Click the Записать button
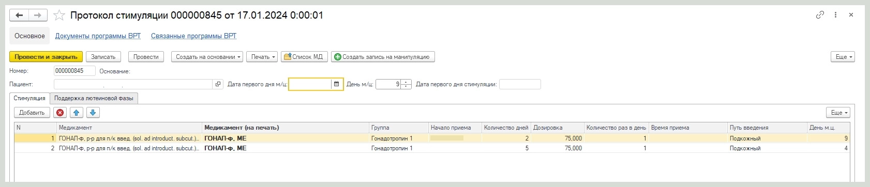 click(103, 57)
